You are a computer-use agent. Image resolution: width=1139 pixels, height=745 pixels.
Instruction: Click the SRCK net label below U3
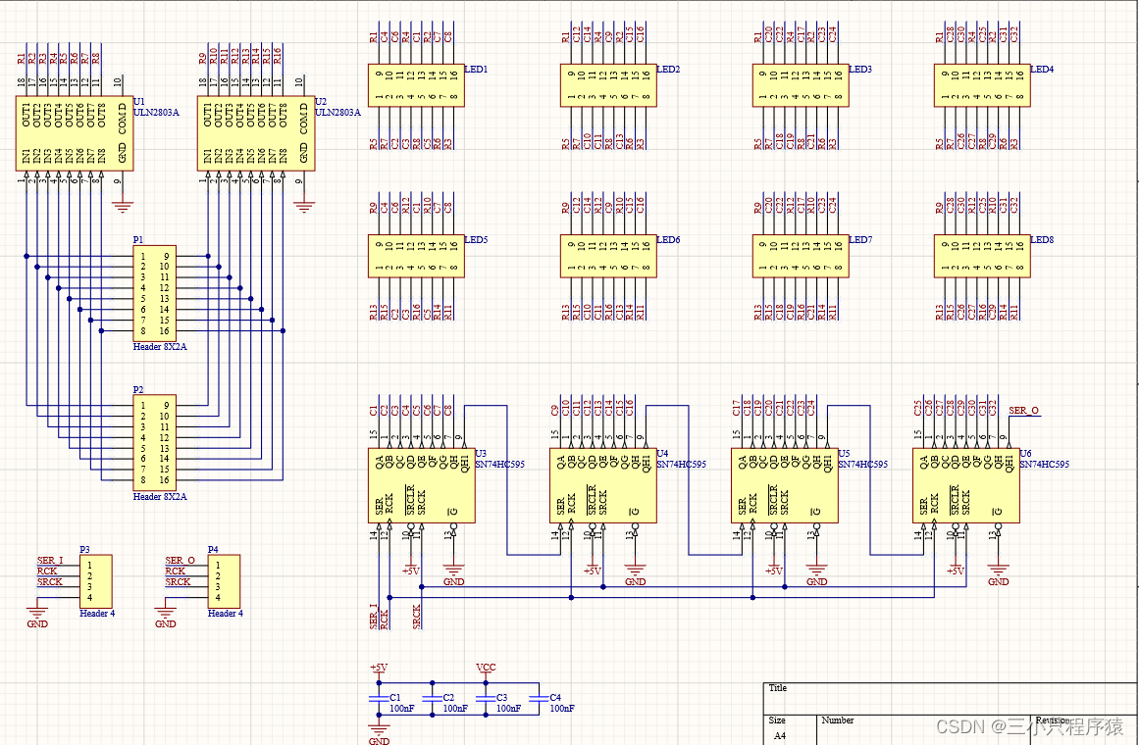click(417, 617)
